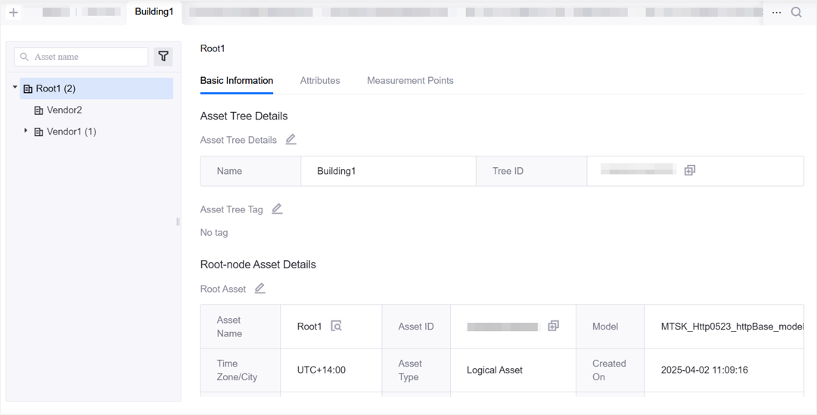Click the sidebar resize handle
Image resolution: width=817 pixels, height=415 pixels.
178,222
